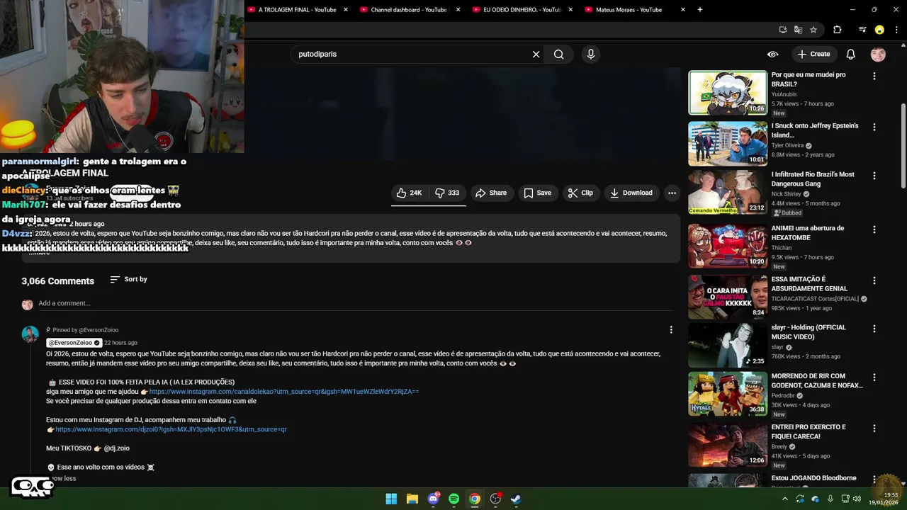Open slayr Holding music video thumbnail
The width and height of the screenshot is (907, 510).
728,345
